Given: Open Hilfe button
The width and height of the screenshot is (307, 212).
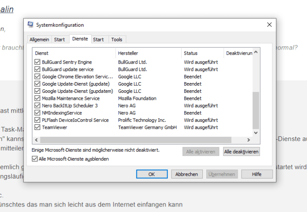Looking at the screenshot, I should tap(257, 174).
